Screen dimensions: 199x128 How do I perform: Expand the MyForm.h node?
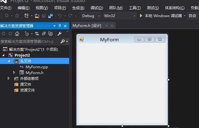point(14,73)
